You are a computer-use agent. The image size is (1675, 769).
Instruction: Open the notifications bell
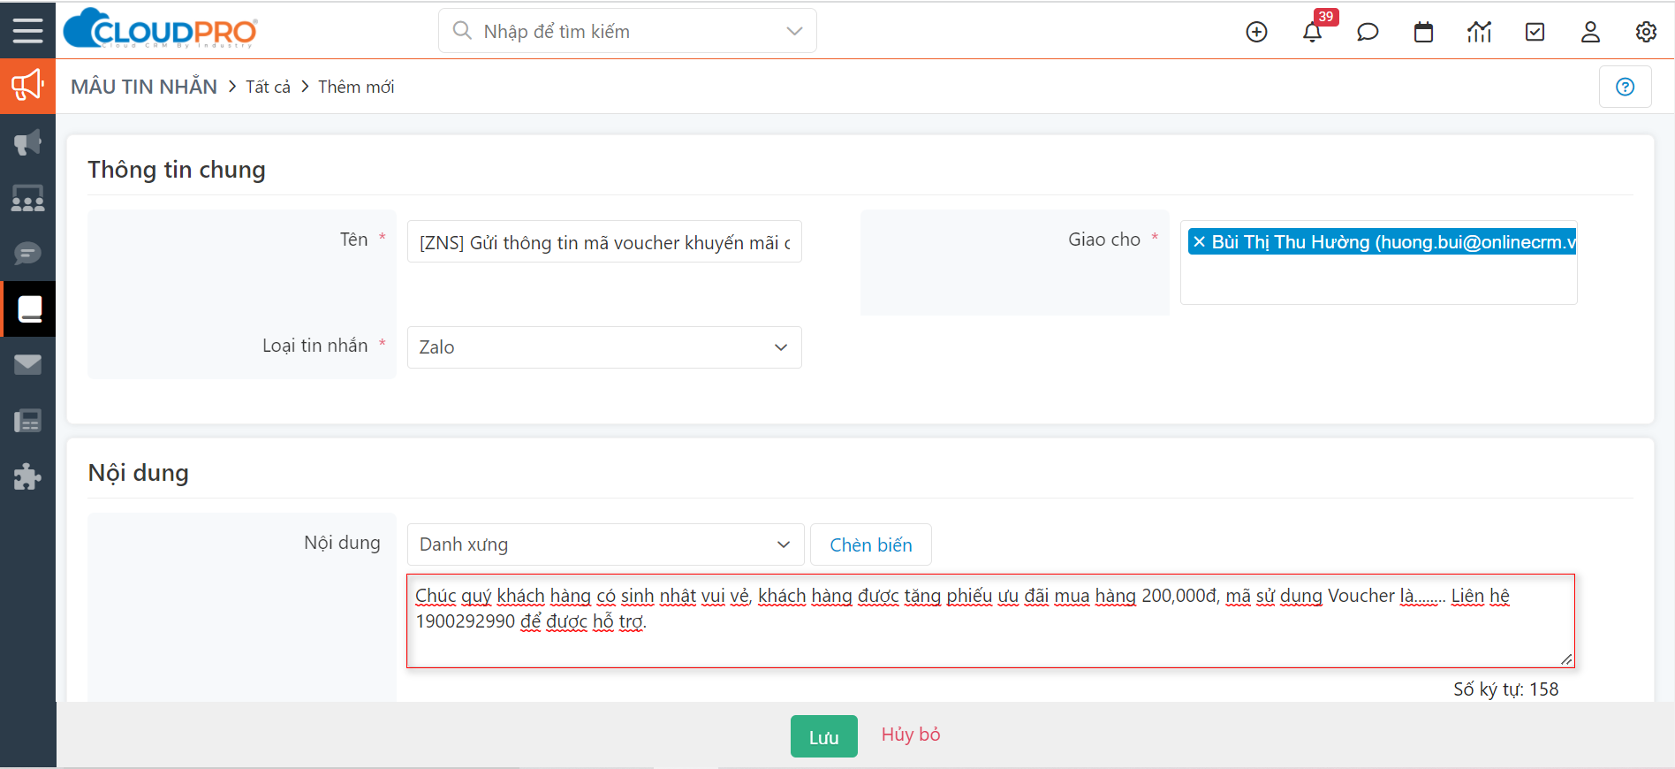coord(1312,33)
